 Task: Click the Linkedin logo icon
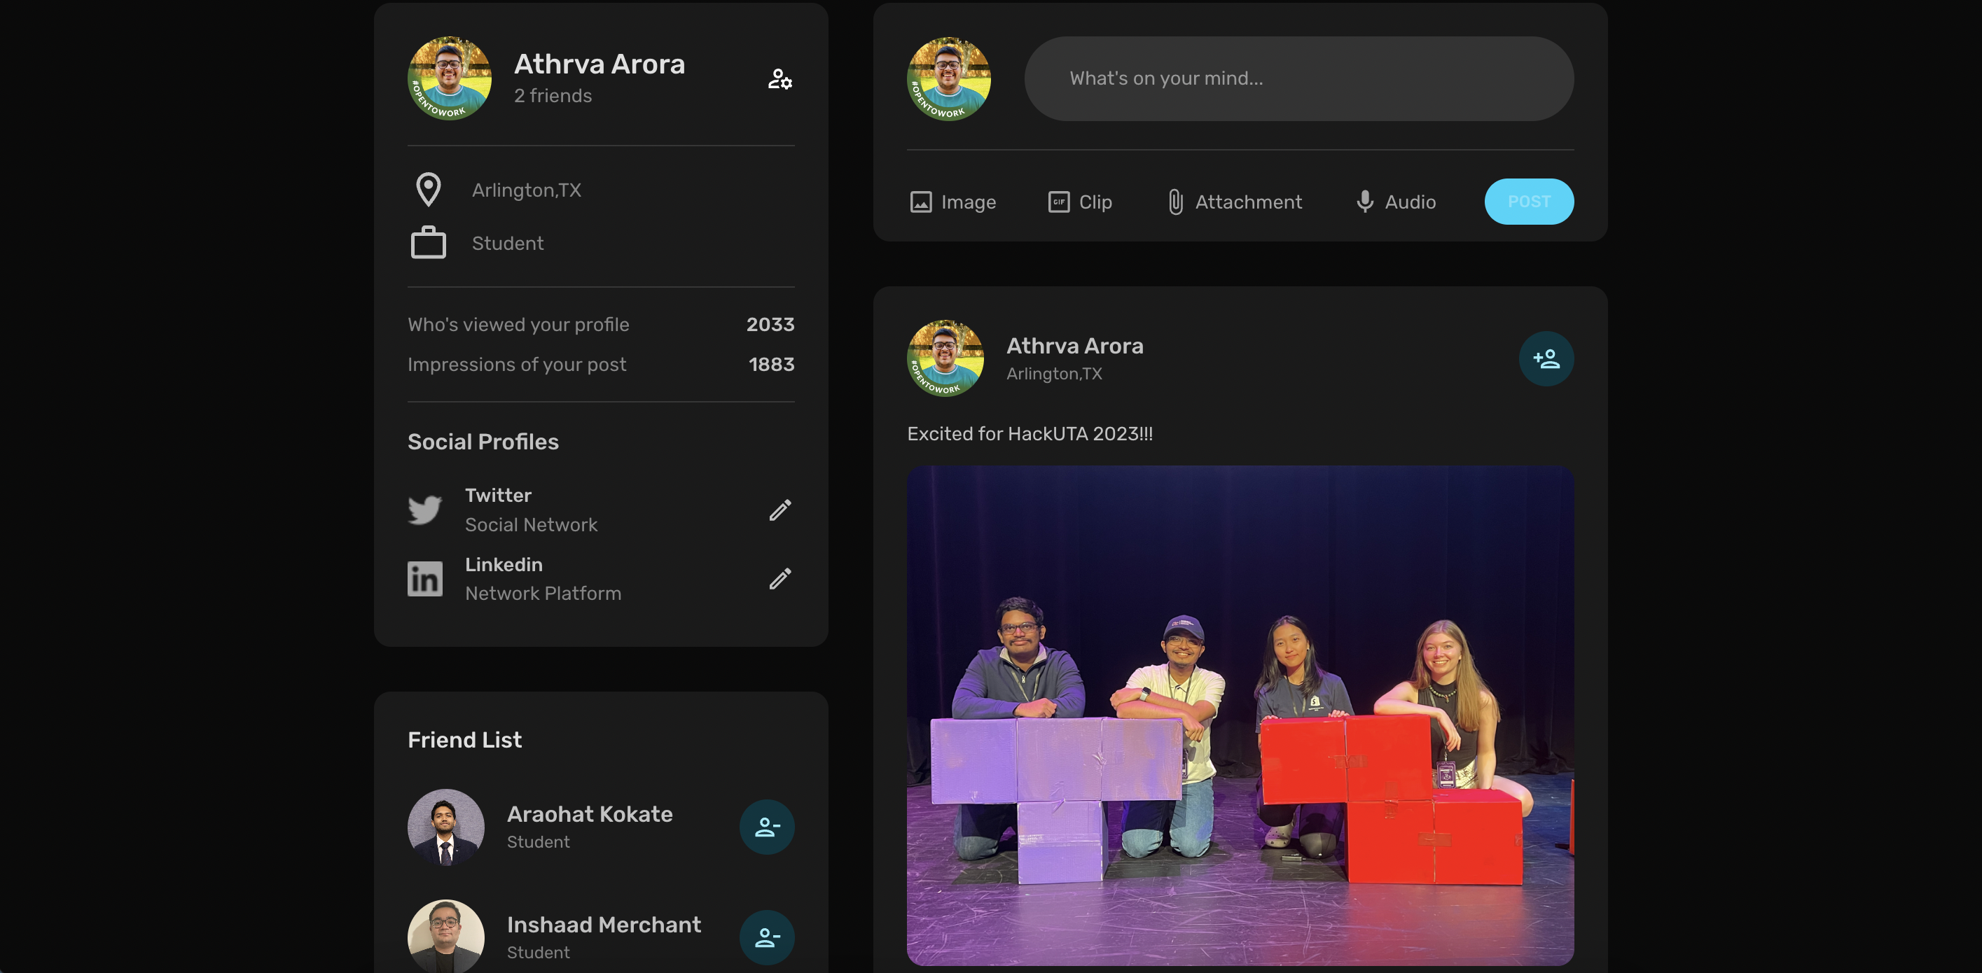[x=424, y=578]
